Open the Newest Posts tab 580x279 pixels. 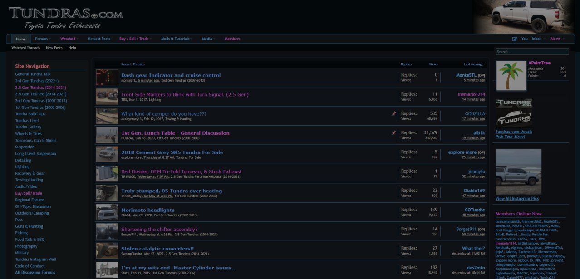click(99, 39)
